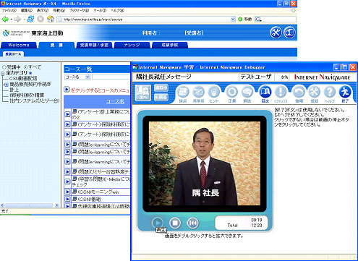Click the ヒント hint lightbulb icon
Image resolution: width=358 pixels, height=261 pixels.
[214, 92]
